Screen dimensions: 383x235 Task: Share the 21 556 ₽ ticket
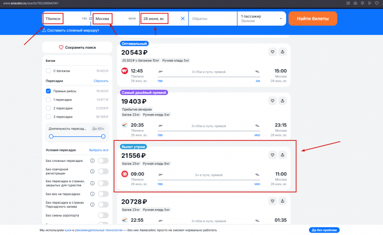pos(282,155)
